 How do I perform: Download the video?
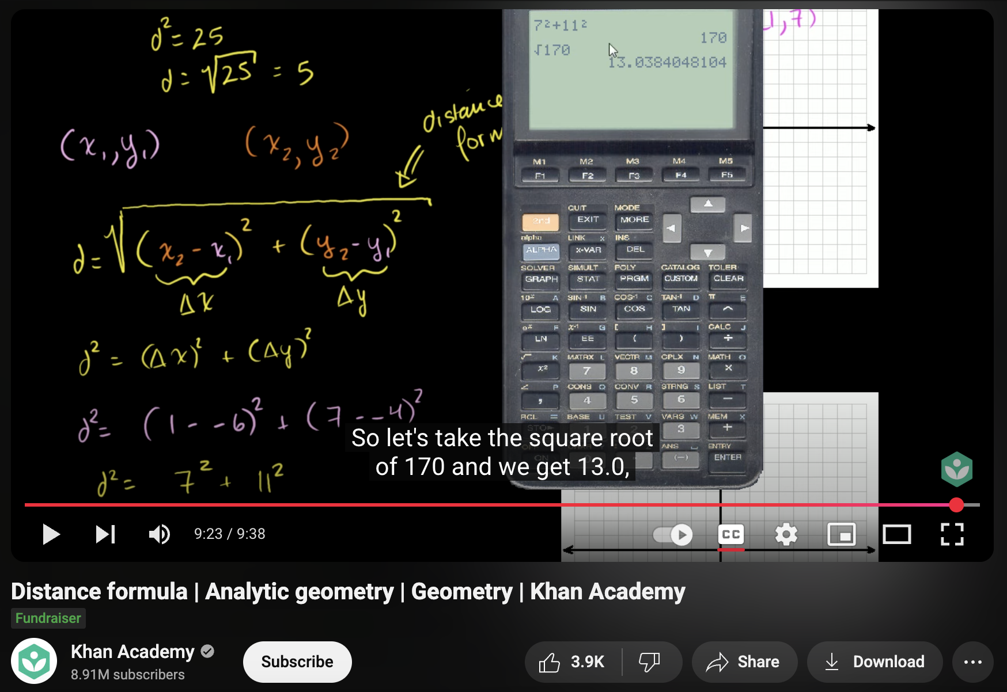(x=874, y=662)
